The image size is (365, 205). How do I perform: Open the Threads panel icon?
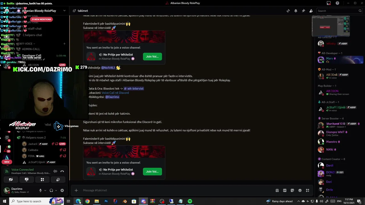tap(288, 11)
